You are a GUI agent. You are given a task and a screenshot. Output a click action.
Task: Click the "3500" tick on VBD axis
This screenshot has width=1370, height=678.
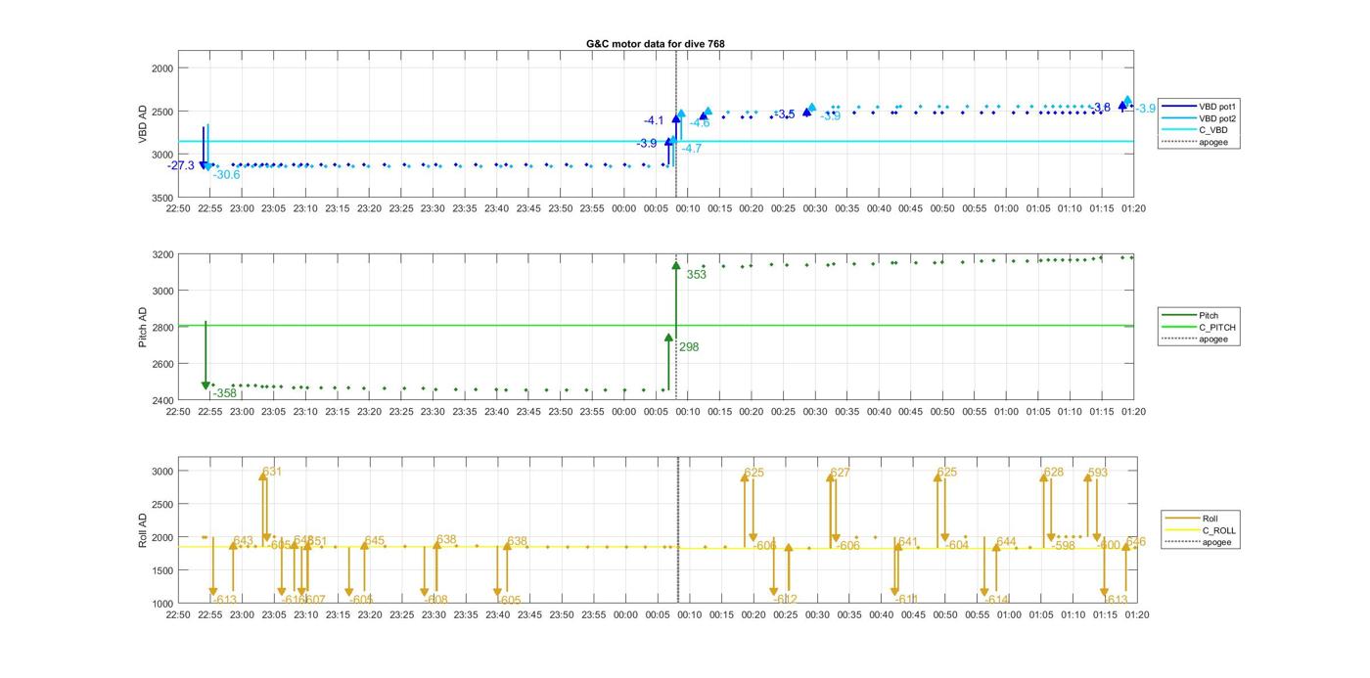pos(162,199)
